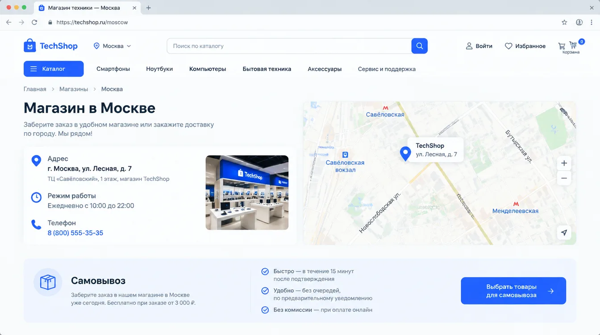Expand the Москва city selector dropdown
Viewport: 600px width, 335px height.
112,46
